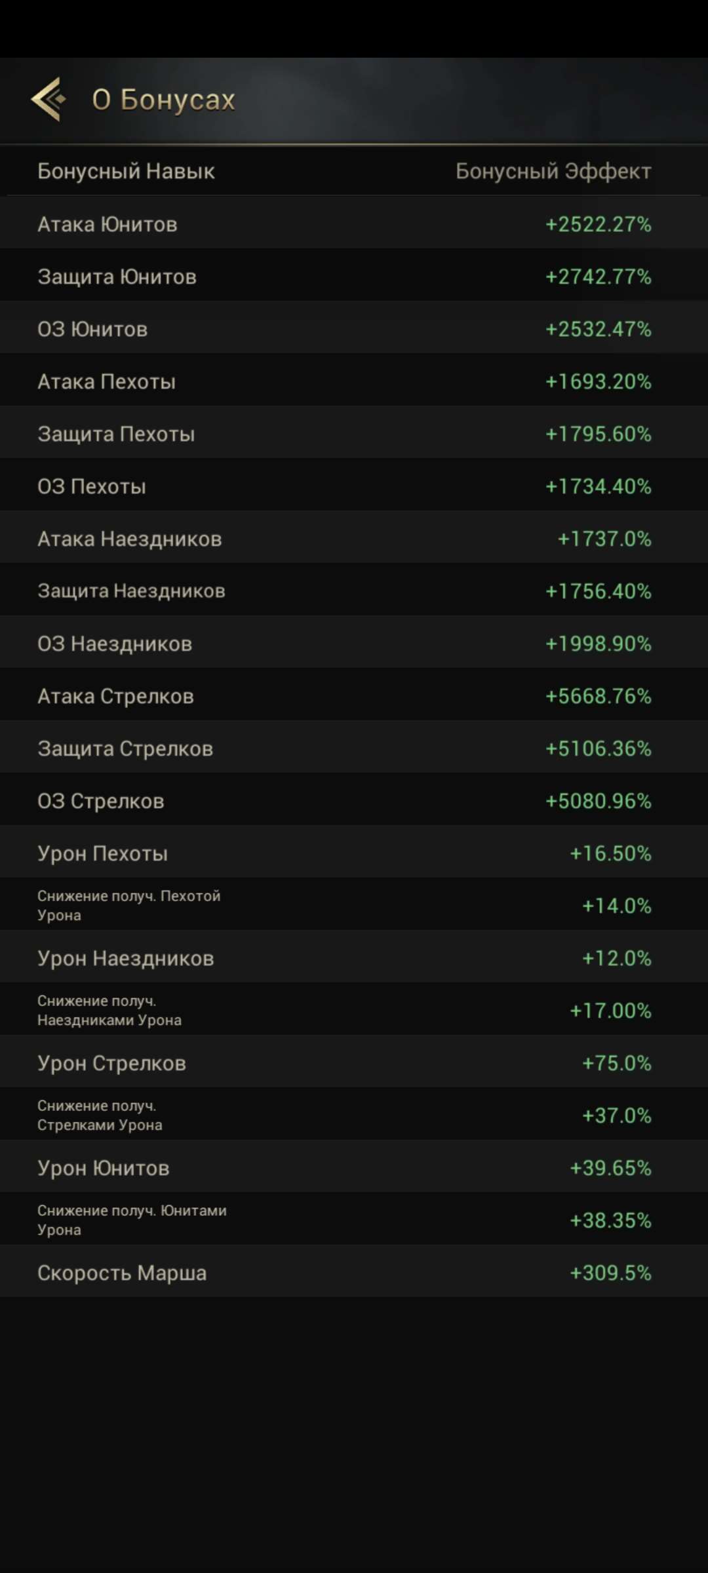Open the ОЗ Пехоты bonus entry
Viewport: 708px width, 1573px height.
pyautogui.click(x=354, y=485)
